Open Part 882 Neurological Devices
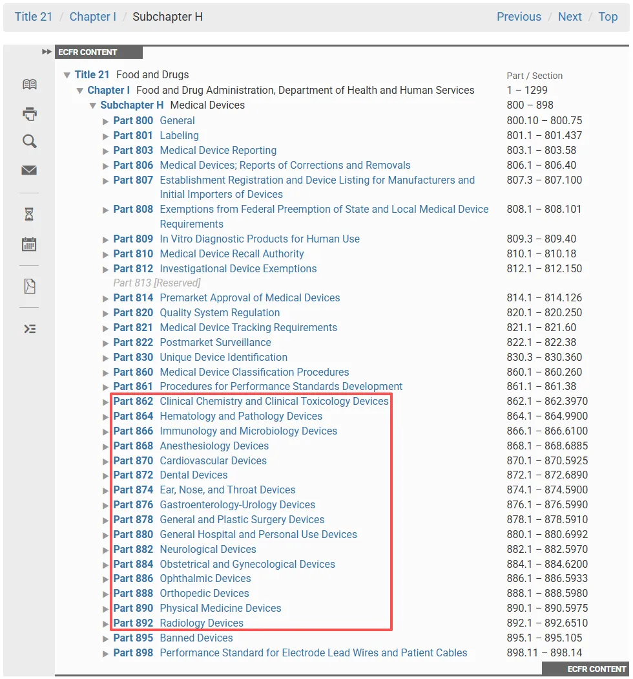 [185, 549]
